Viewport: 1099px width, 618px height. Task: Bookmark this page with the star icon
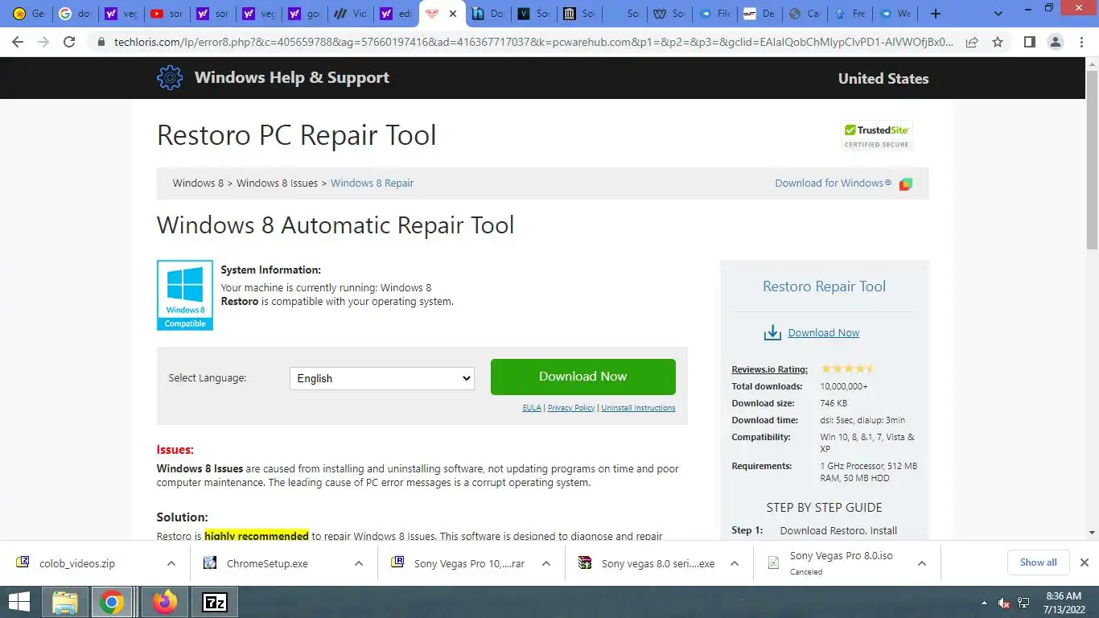[x=998, y=42]
